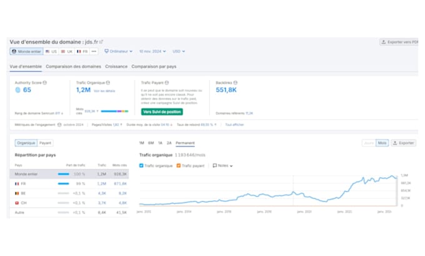Show the Authority Score info icon
The height and width of the screenshot is (256, 425).
click(45, 83)
